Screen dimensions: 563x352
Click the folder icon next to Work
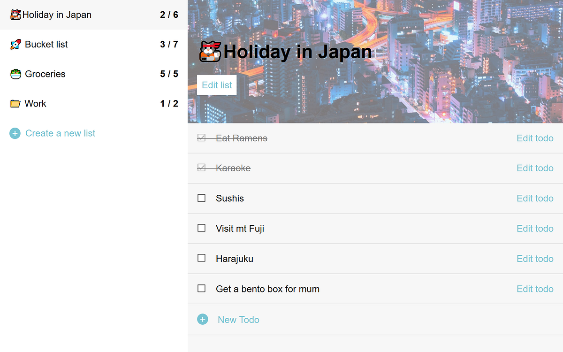pyautogui.click(x=15, y=103)
